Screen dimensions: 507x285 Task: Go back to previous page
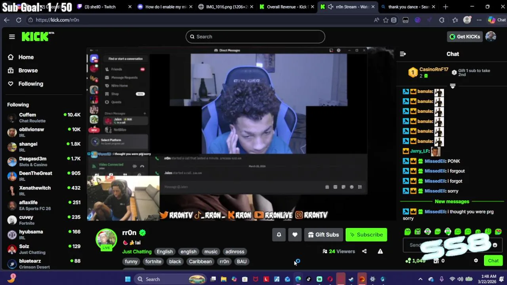point(7,20)
